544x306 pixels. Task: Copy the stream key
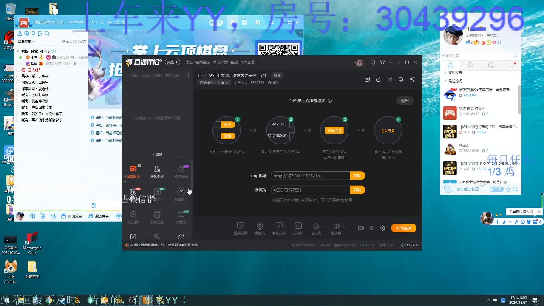(x=357, y=190)
